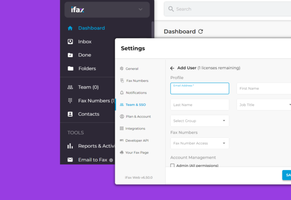
Task: Click the Team people icon in sidebar
Action: click(x=70, y=87)
